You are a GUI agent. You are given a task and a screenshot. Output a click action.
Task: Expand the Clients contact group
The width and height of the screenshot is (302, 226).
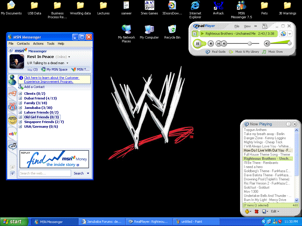coord(20,94)
